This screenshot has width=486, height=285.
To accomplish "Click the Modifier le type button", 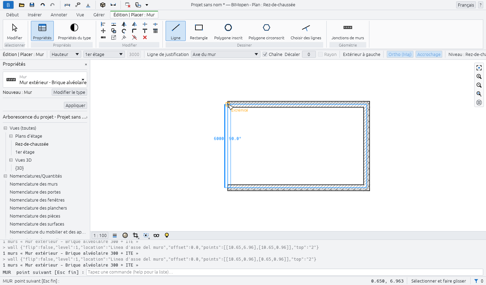I will [69, 92].
